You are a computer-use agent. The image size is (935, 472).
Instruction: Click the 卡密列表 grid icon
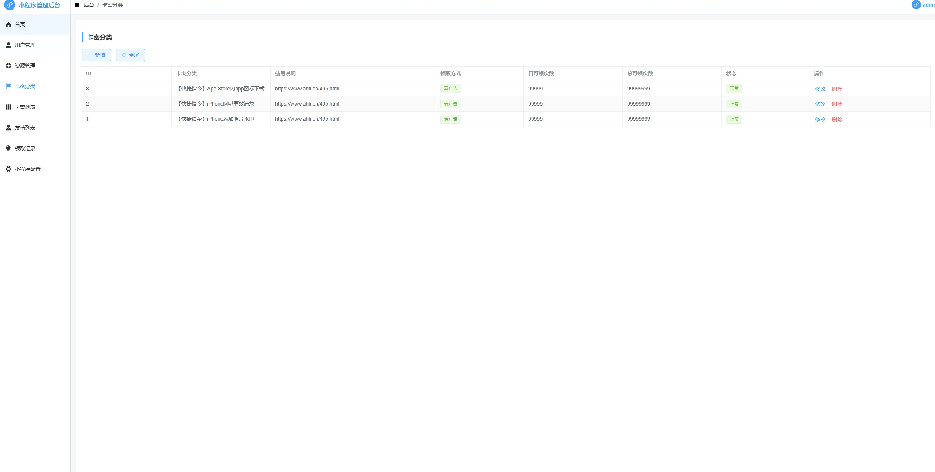[8, 107]
